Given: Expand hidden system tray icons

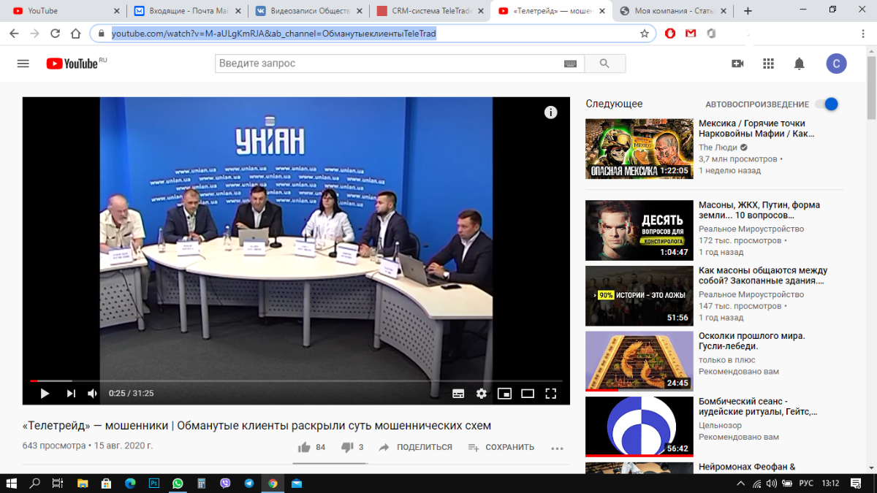Looking at the screenshot, I should click(741, 484).
